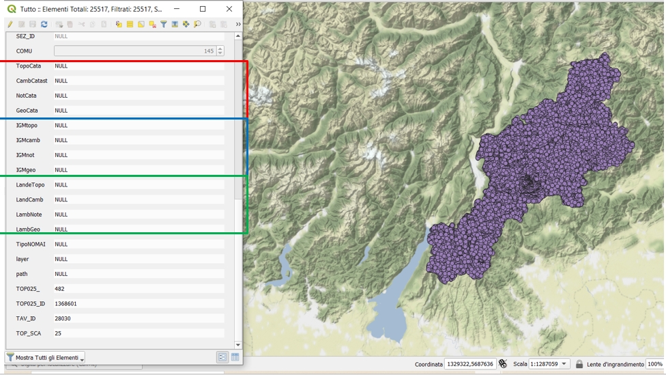This screenshot has width=666, height=375.
Task: Toggle mouse extents display next to coordinates
Action: (503, 364)
